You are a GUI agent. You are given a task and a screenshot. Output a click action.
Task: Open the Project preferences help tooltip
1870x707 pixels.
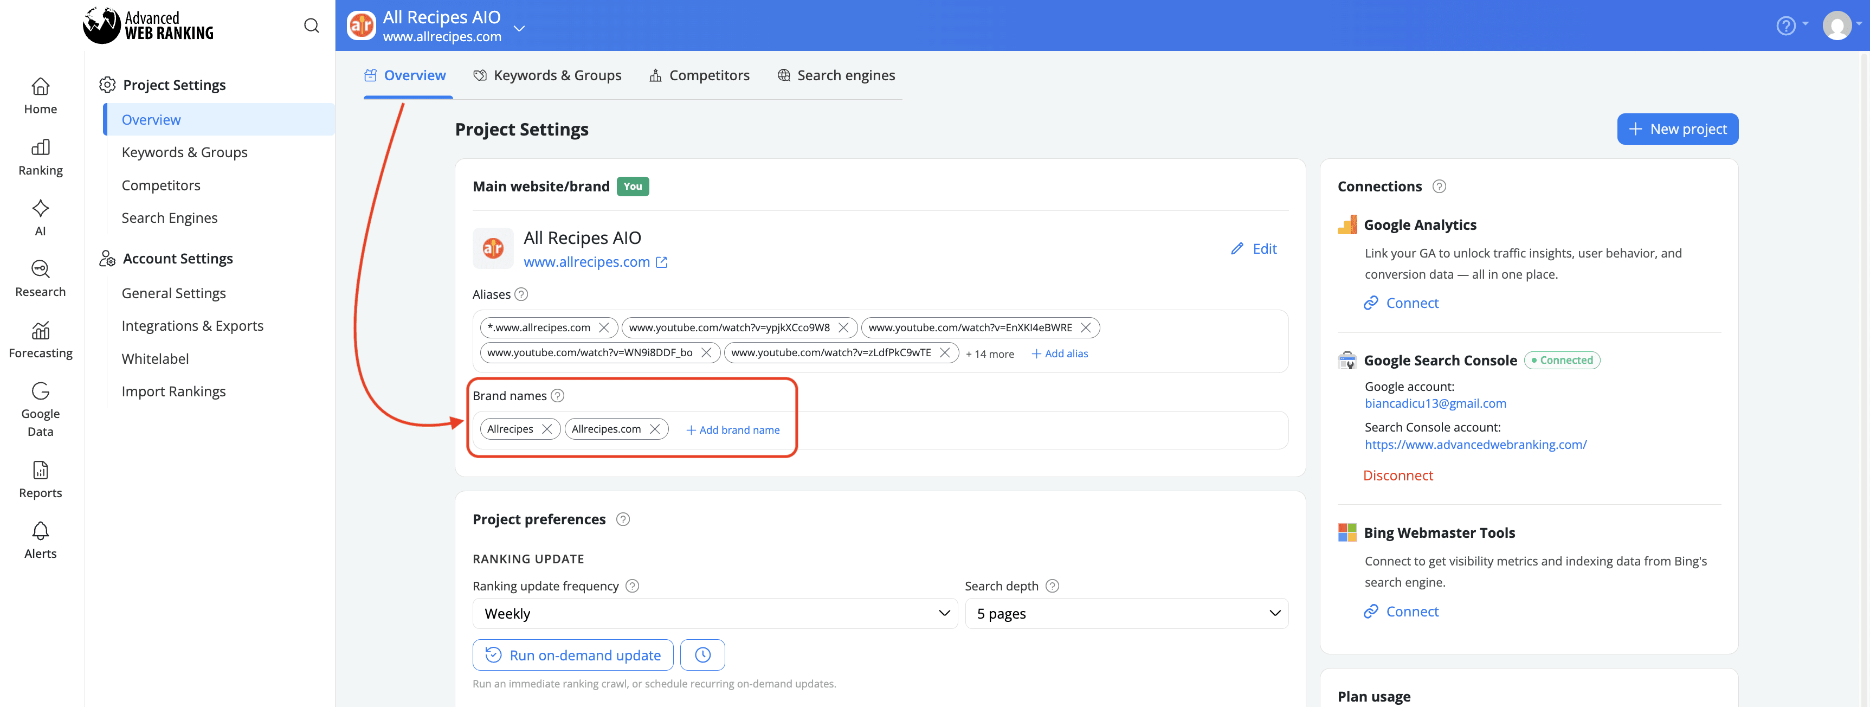click(623, 520)
